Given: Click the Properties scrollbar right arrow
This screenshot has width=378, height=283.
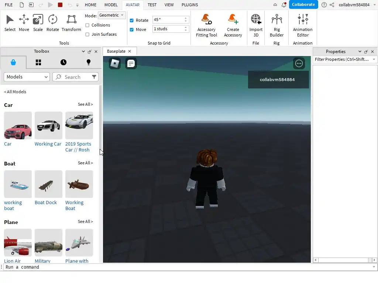Looking at the screenshot, I should pos(374,260).
